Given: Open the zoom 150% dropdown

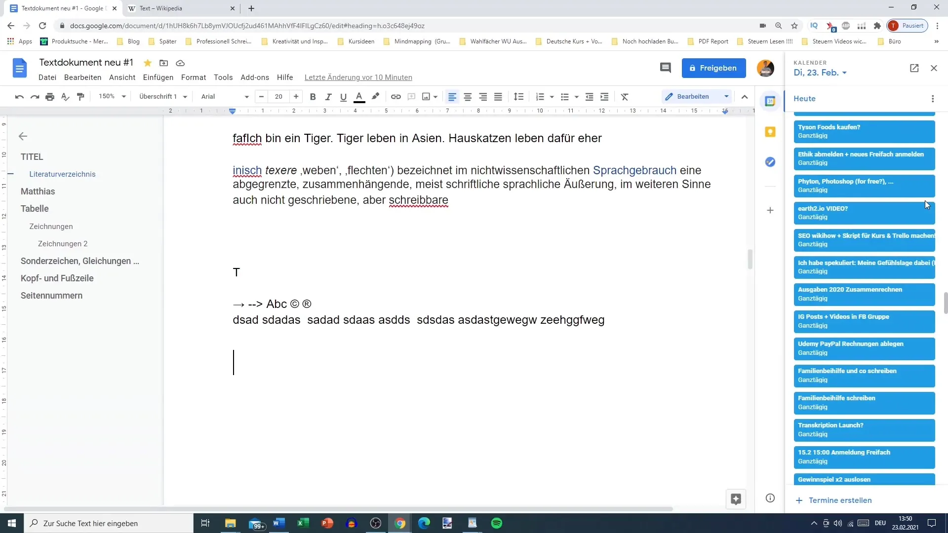Looking at the screenshot, I should tap(113, 97).
